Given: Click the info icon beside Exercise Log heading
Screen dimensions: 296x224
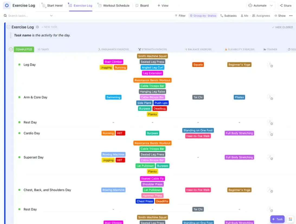Looking at the screenshot, I should tap(37, 27).
